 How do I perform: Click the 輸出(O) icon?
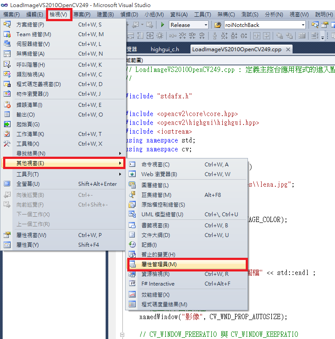click(x=7, y=115)
